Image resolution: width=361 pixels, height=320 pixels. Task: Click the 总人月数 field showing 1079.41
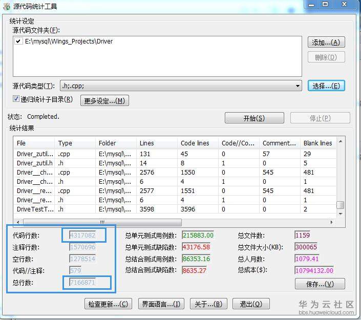pyautogui.click(x=307, y=259)
